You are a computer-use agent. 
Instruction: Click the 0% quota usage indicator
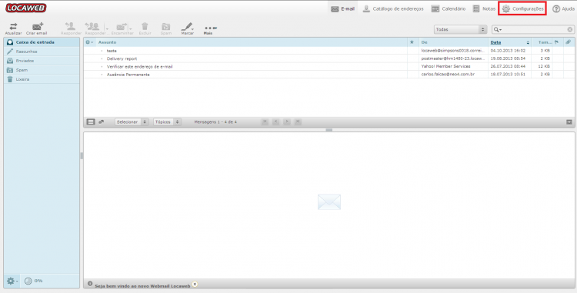[34, 281]
